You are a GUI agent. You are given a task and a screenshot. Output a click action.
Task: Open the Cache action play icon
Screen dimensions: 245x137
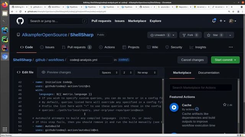pyautogui.click(x=174, y=107)
